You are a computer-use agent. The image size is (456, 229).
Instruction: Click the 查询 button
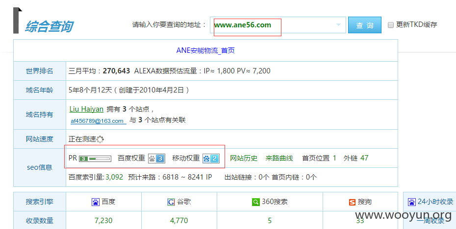(x=365, y=25)
